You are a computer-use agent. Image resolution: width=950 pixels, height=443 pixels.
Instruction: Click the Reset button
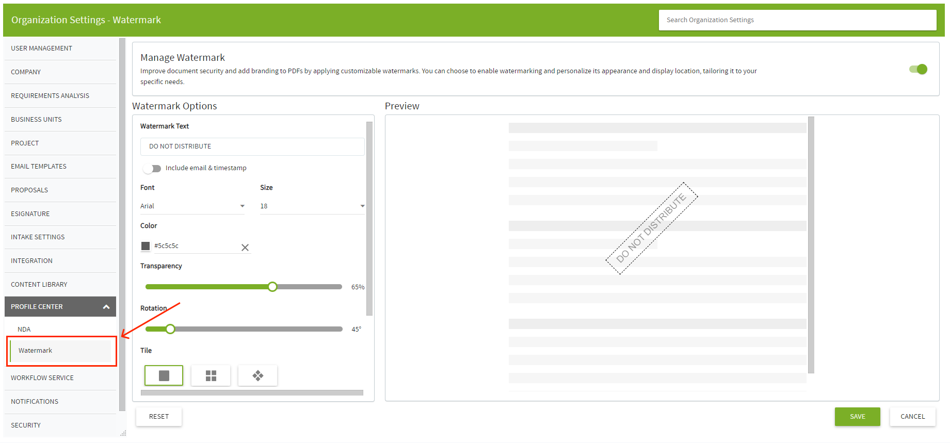click(159, 417)
